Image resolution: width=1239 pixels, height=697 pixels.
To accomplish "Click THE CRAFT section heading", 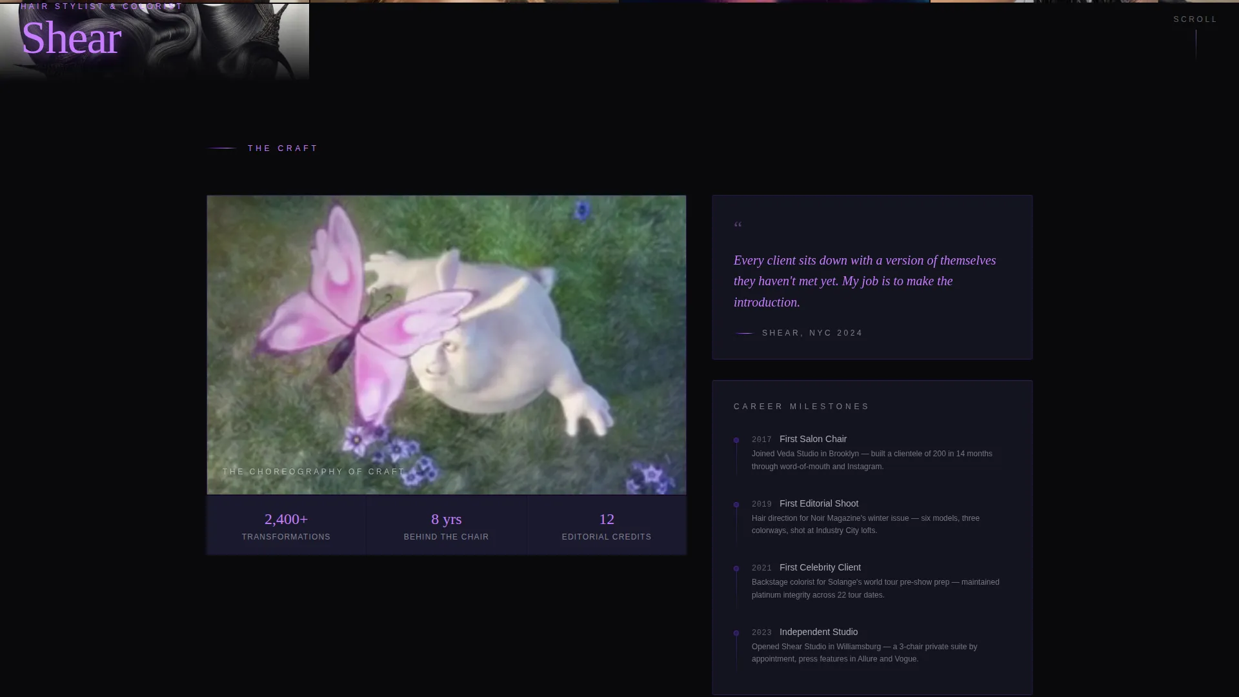I will [x=283, y=148].
